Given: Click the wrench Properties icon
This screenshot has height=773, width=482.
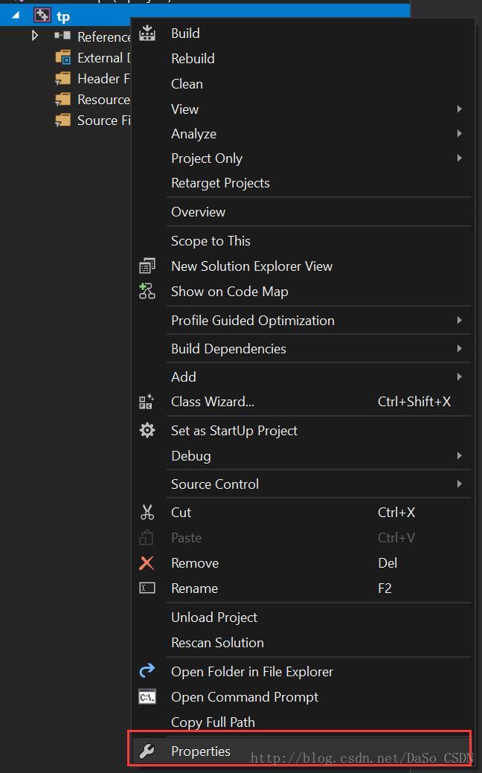Looking at the screenshot, I should 147,751.
